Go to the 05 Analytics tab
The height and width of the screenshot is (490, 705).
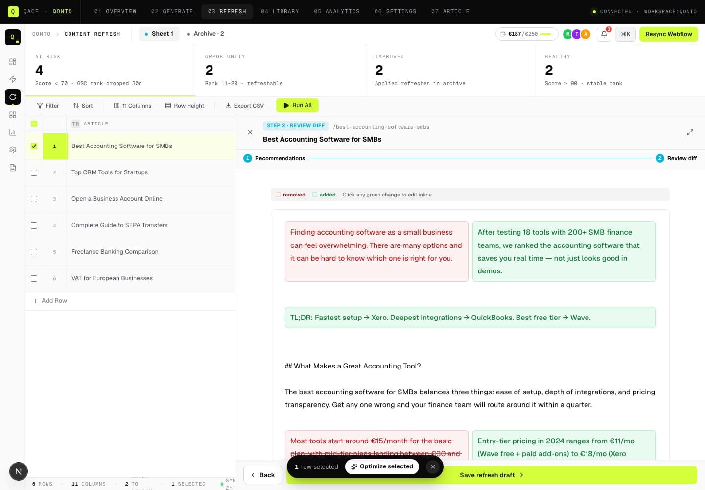337,11
